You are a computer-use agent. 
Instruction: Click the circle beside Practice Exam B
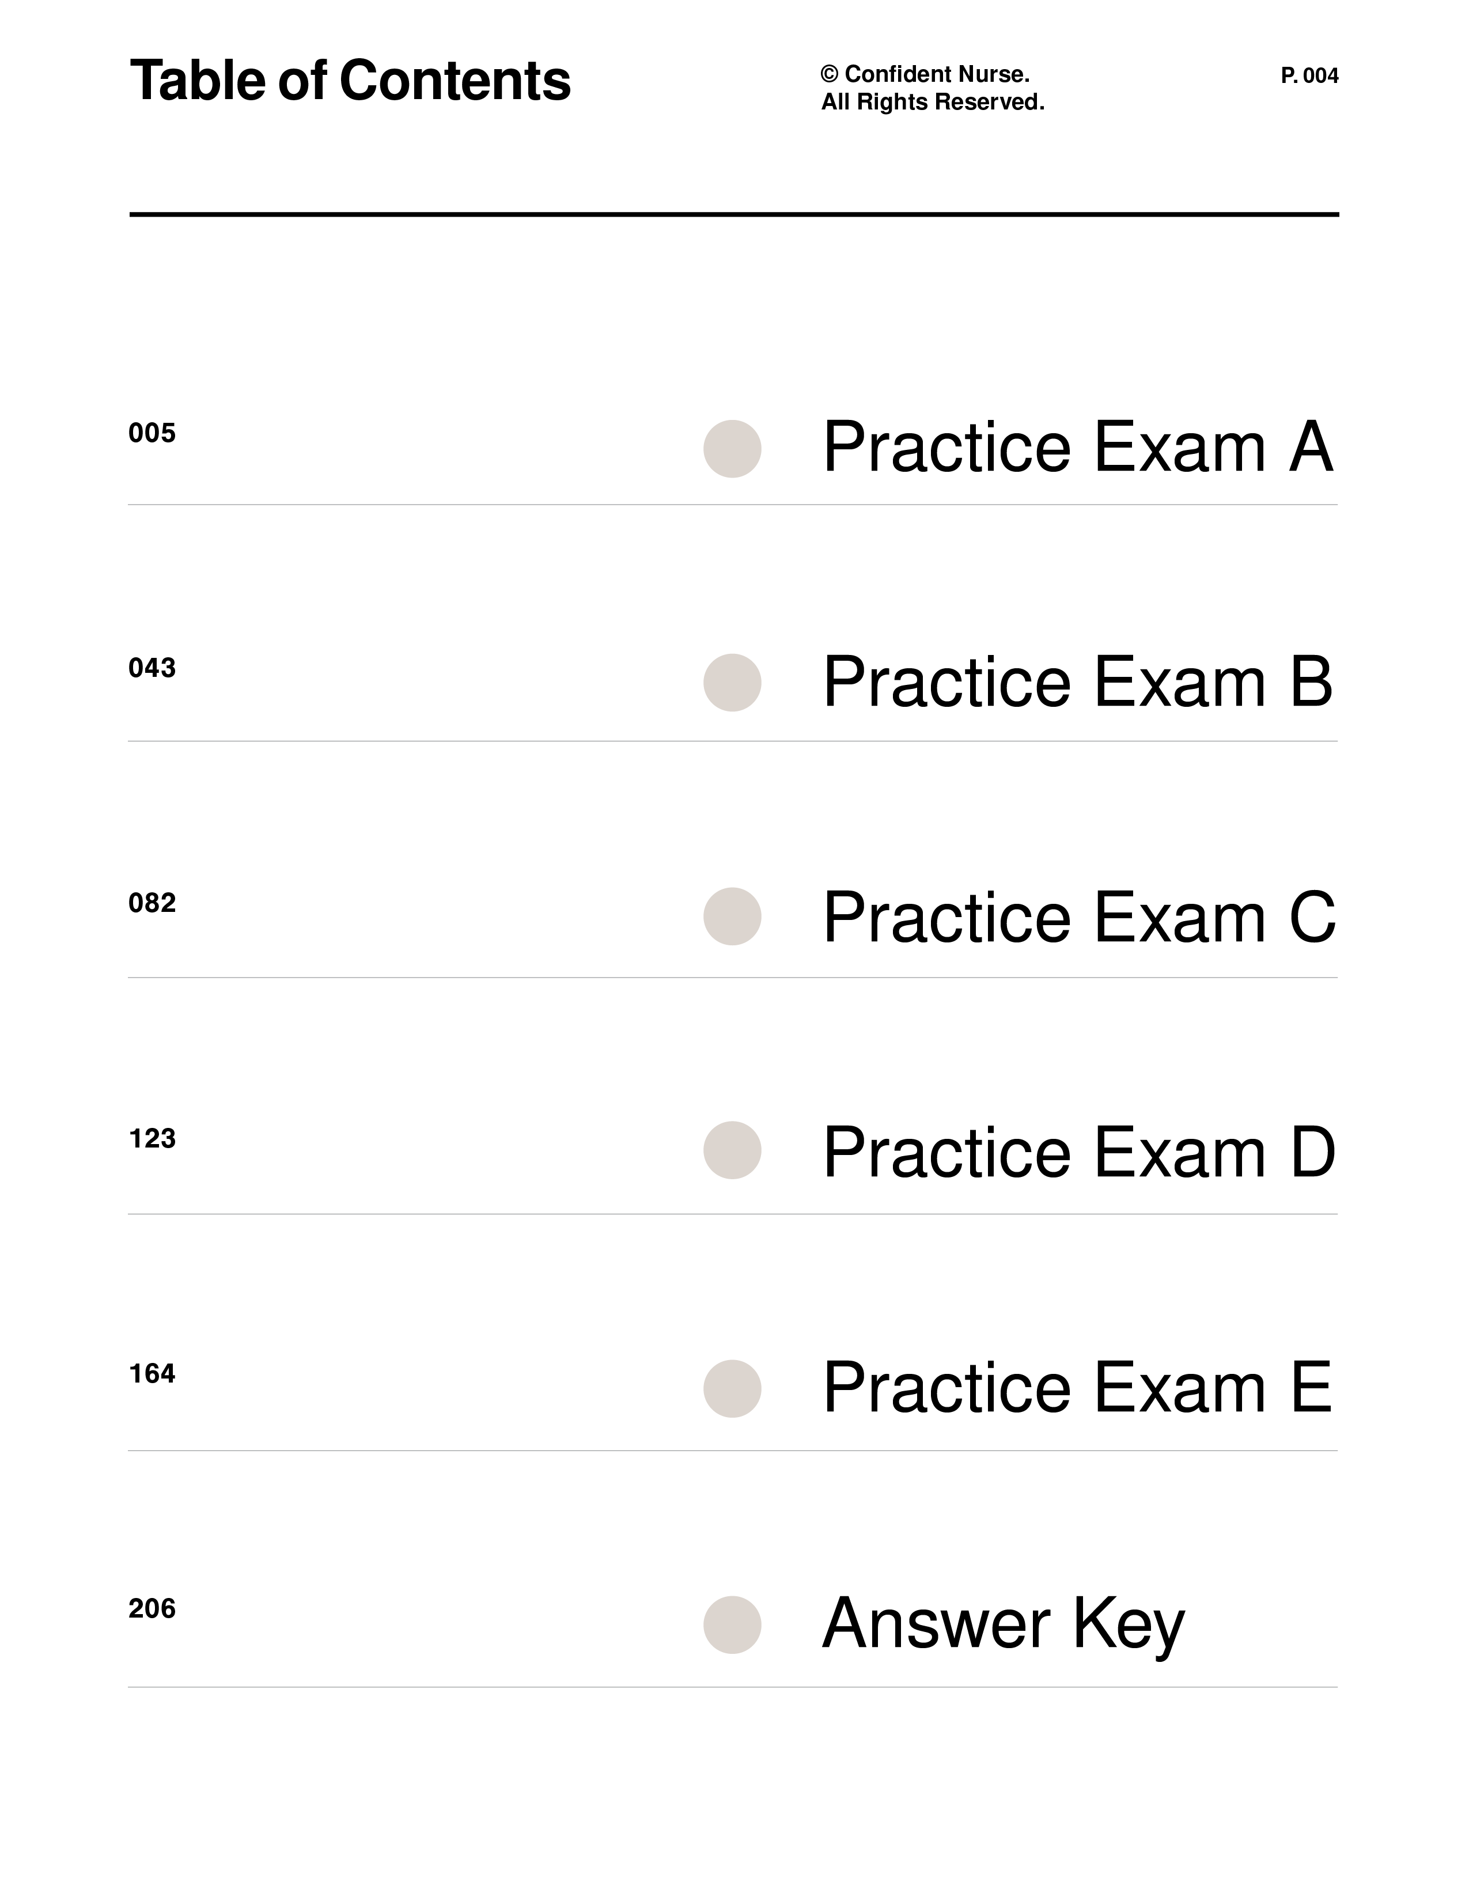(732, 683)
